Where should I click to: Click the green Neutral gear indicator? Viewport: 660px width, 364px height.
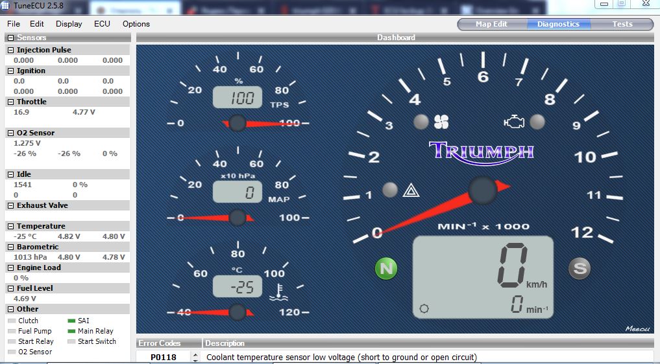point(386,268)
